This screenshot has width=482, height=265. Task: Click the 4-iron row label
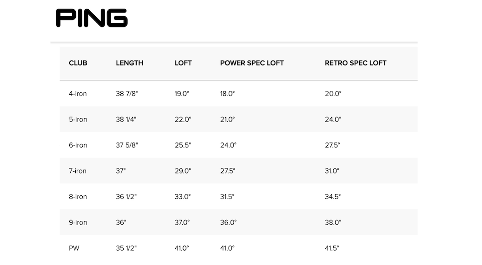point(78,94)
